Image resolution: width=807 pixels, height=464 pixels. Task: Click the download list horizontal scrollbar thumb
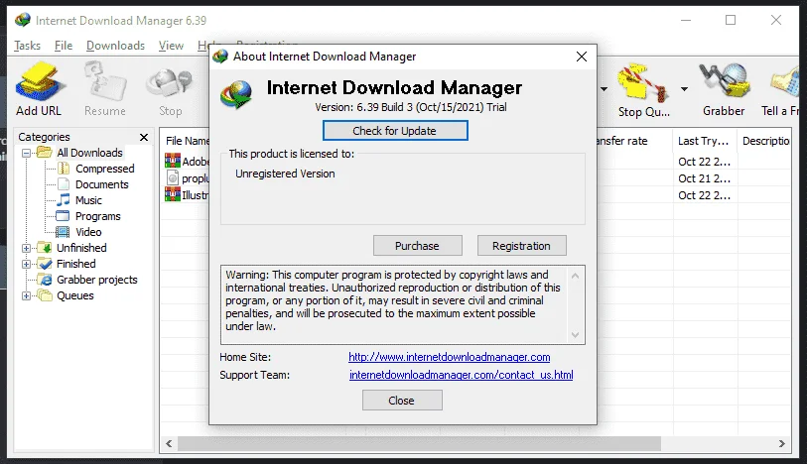(419, 443)
